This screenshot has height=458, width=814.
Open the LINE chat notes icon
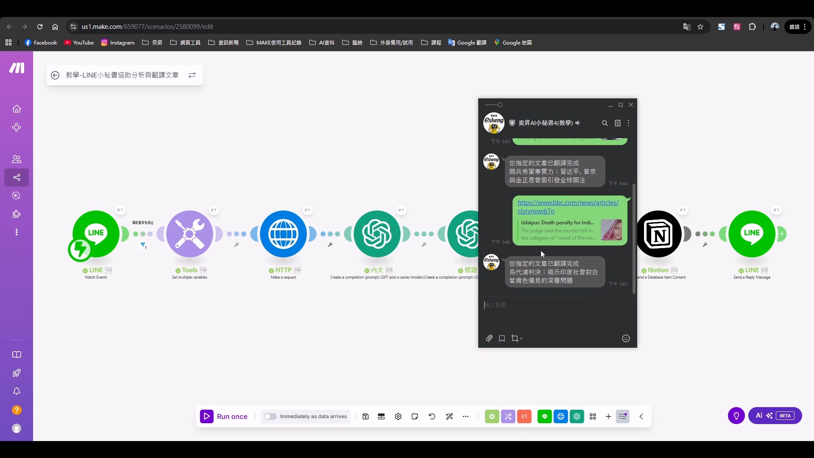pos(618,123)
